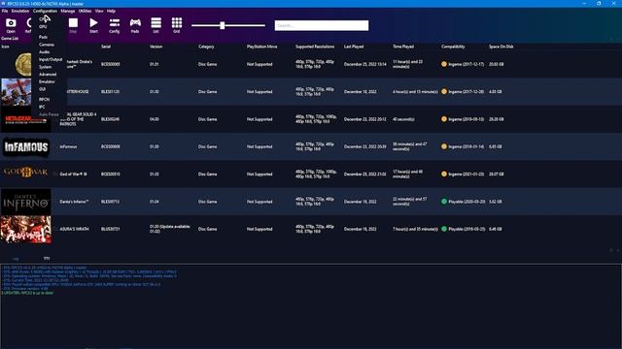Select Cameras in Configuration menu
This screenshot has height=349, width=622.
[47, 45]
